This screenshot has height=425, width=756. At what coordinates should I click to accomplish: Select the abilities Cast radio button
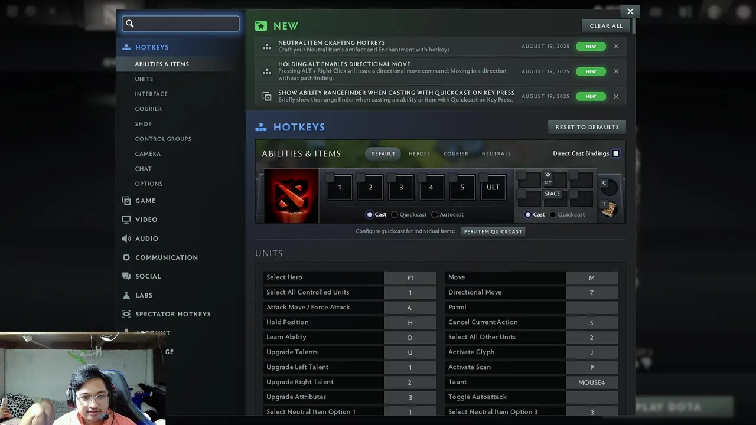(370, 215)
